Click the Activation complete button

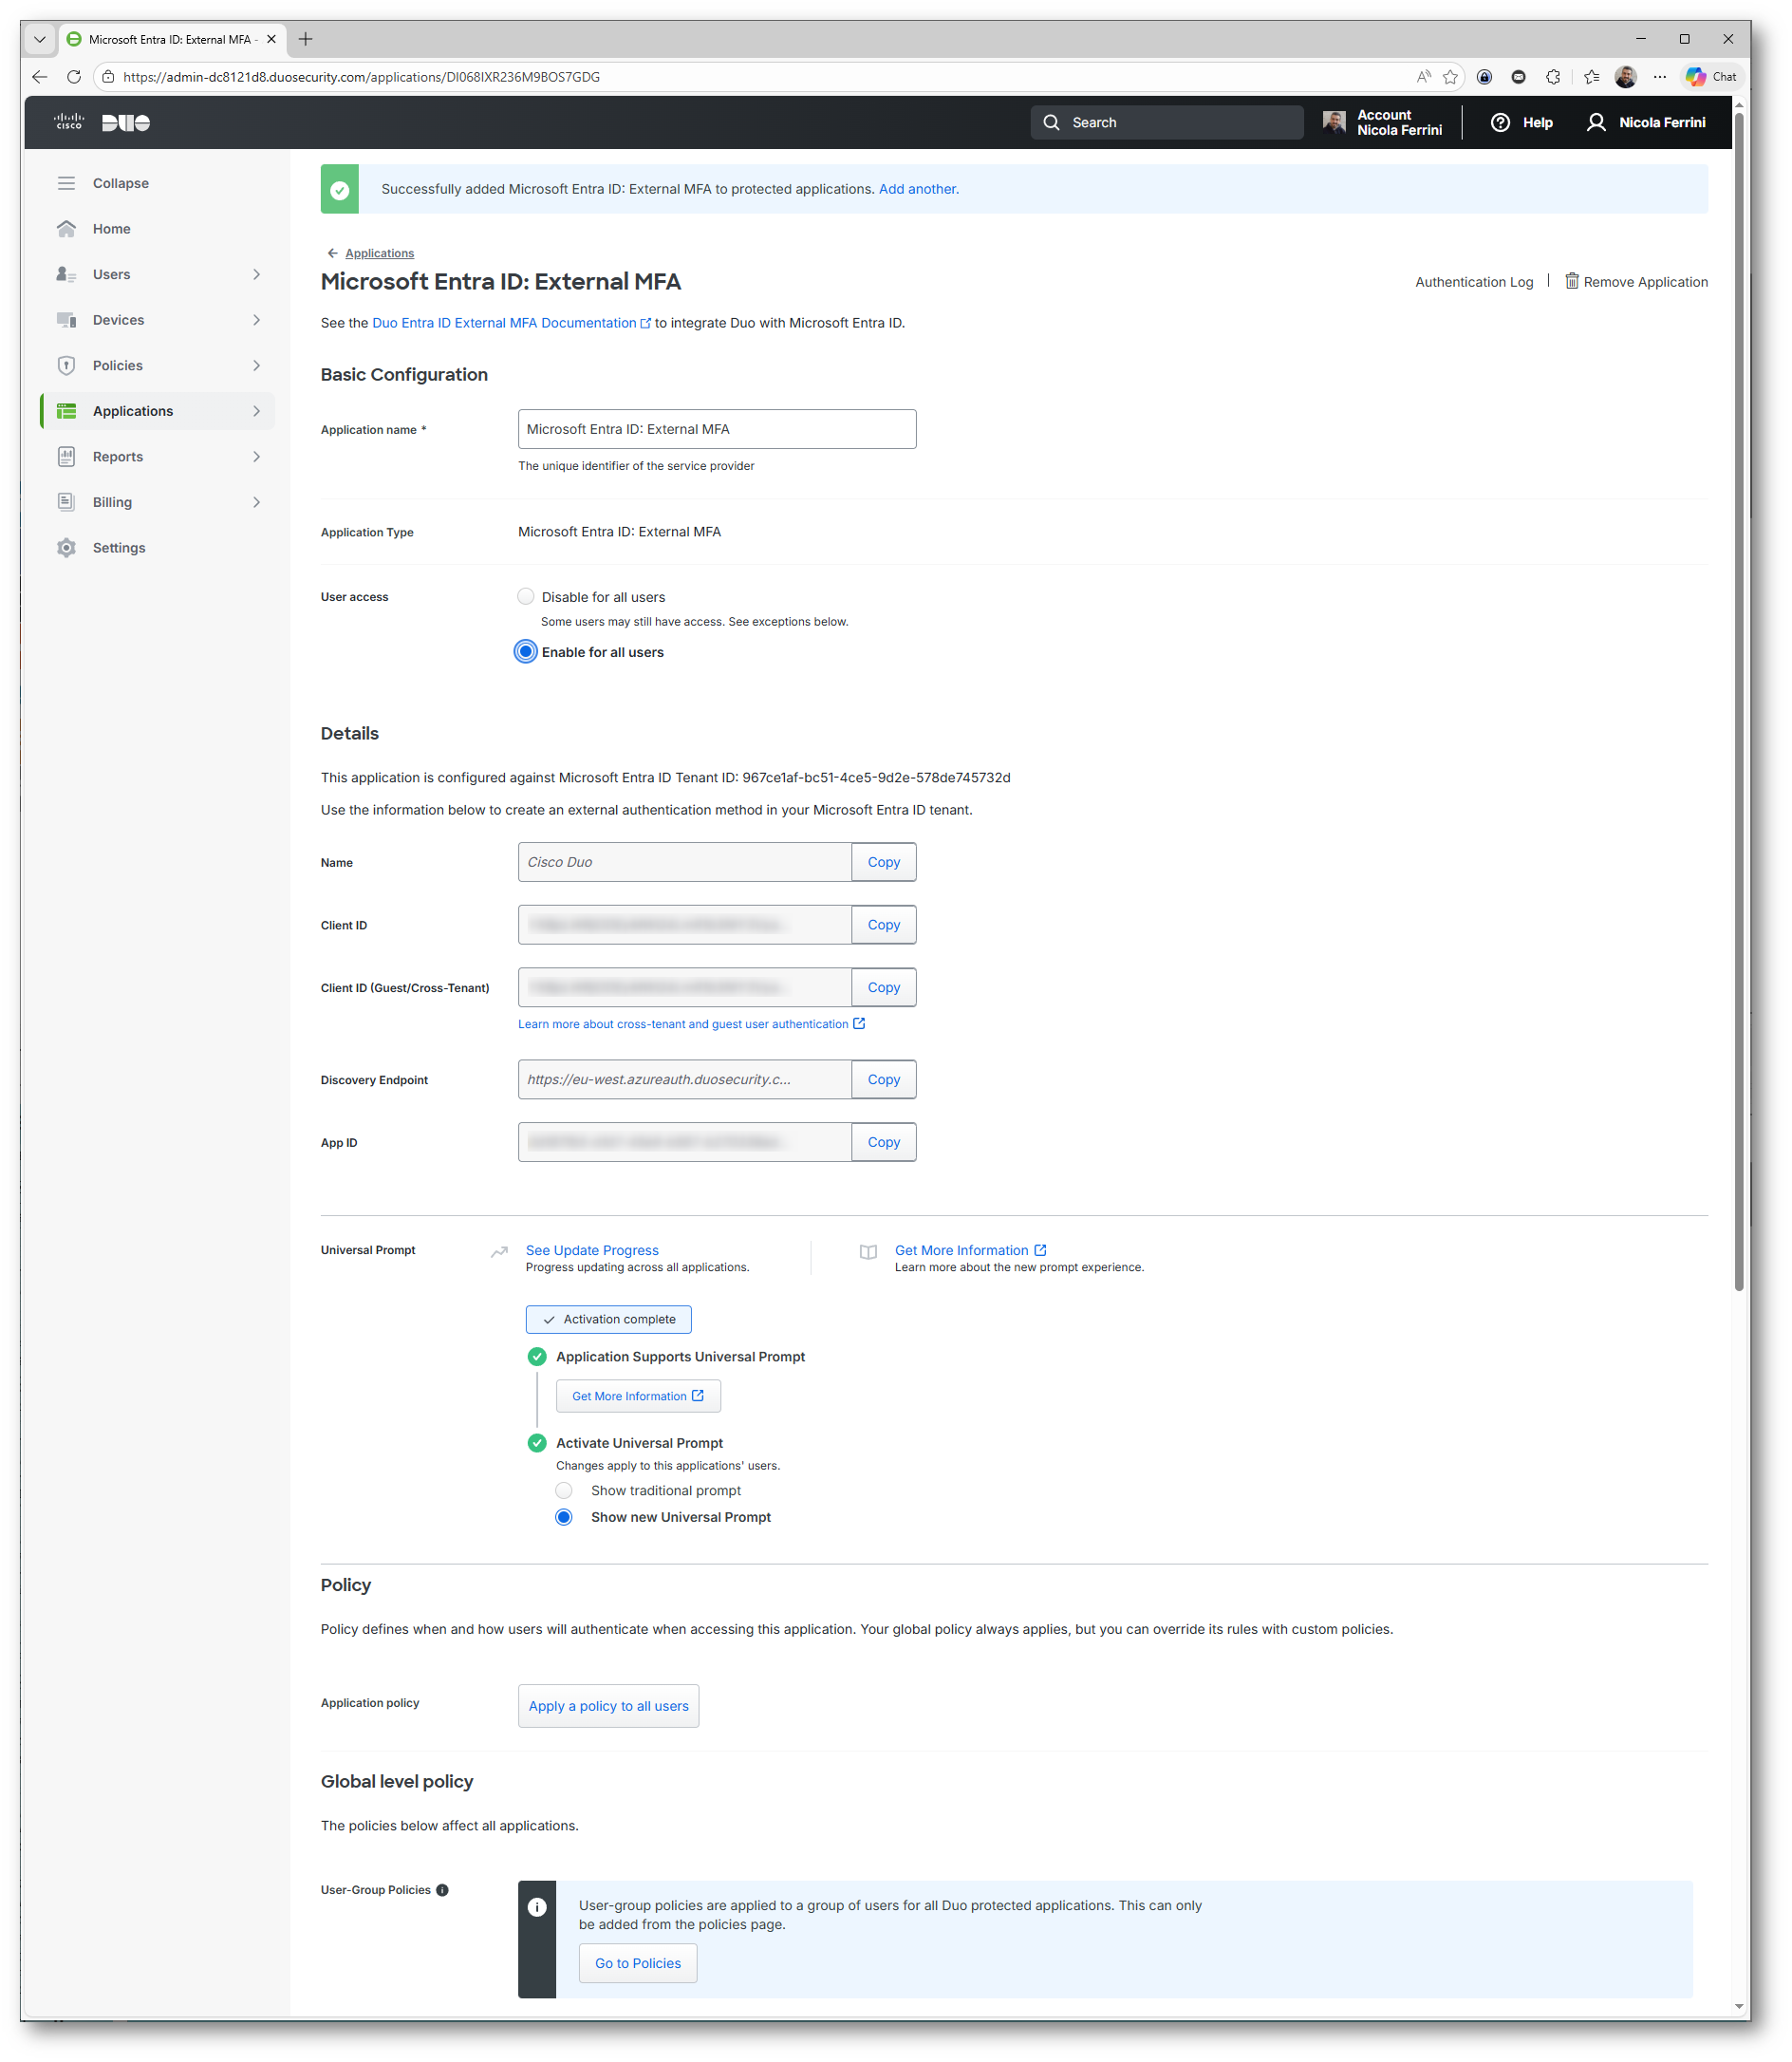[x=608, y=1319]
